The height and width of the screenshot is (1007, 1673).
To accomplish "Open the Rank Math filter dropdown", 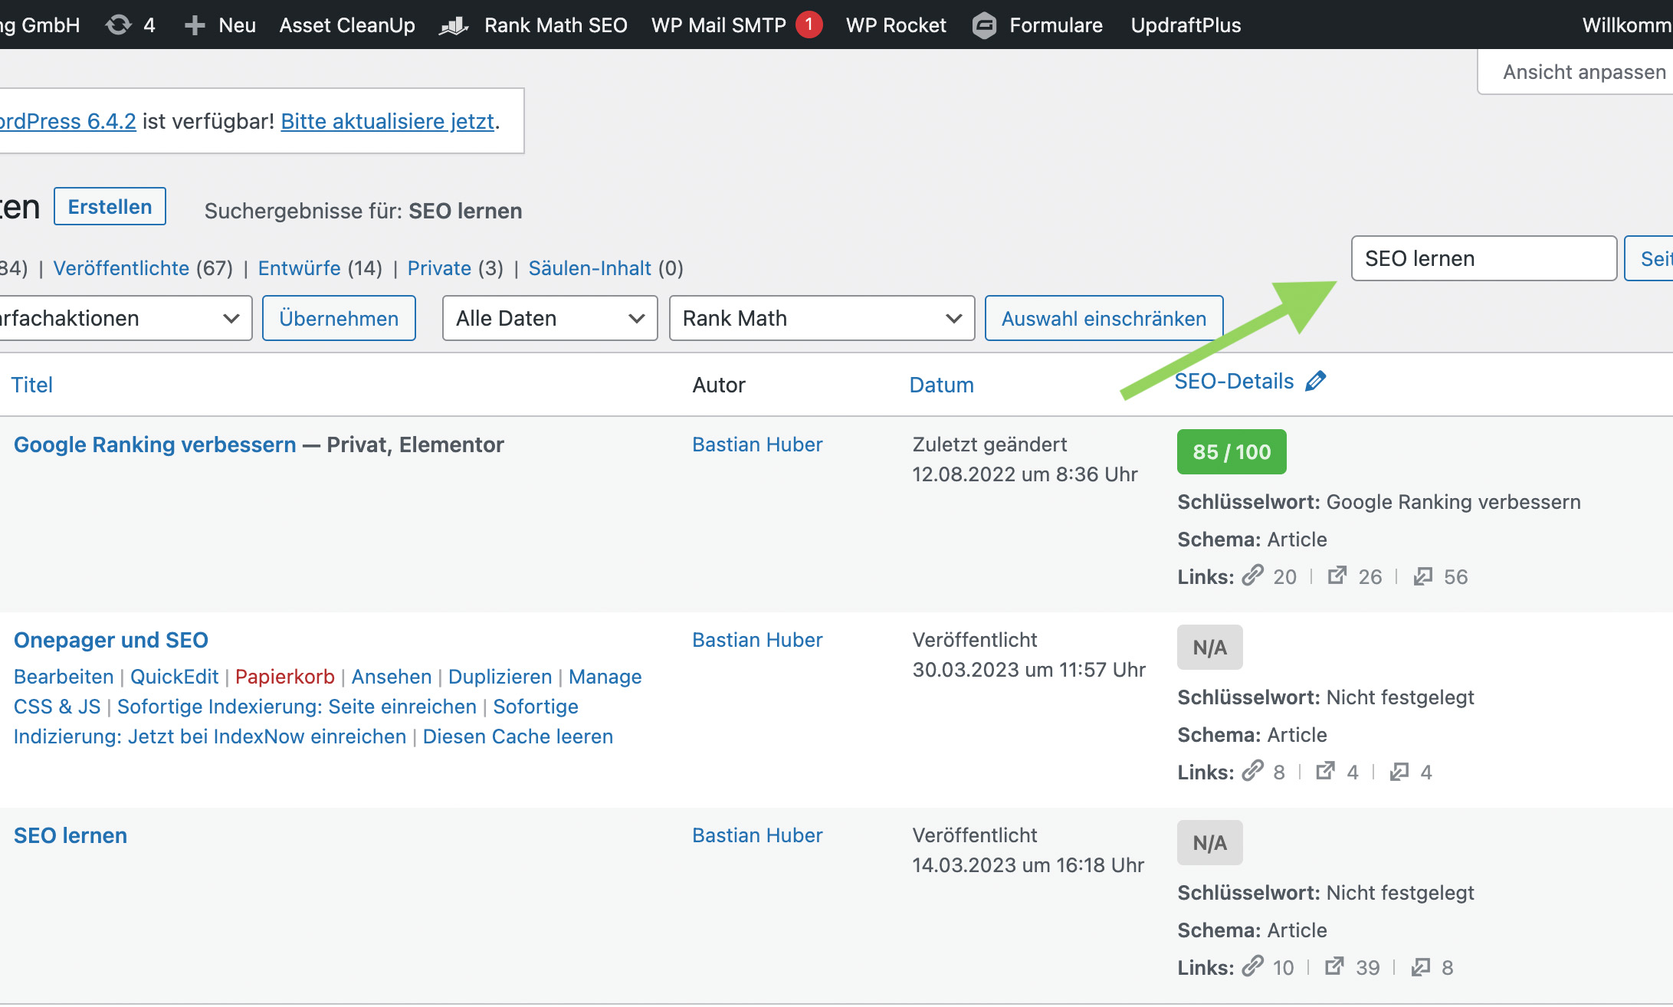I will click(x=822, y=318).
